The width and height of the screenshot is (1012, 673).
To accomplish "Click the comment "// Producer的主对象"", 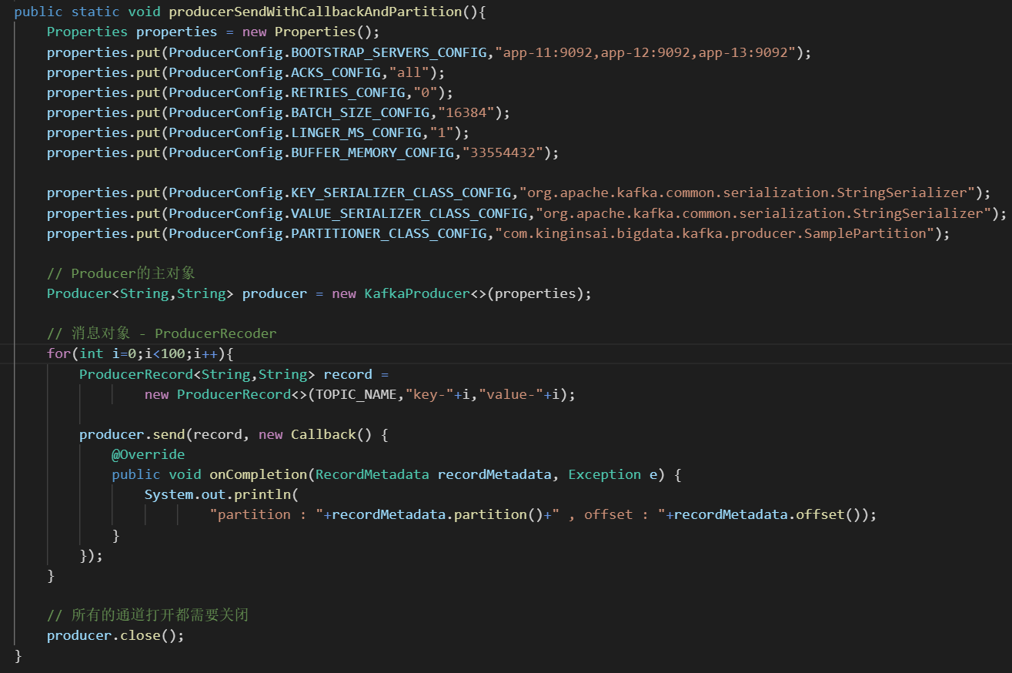I will pos(120,273).
